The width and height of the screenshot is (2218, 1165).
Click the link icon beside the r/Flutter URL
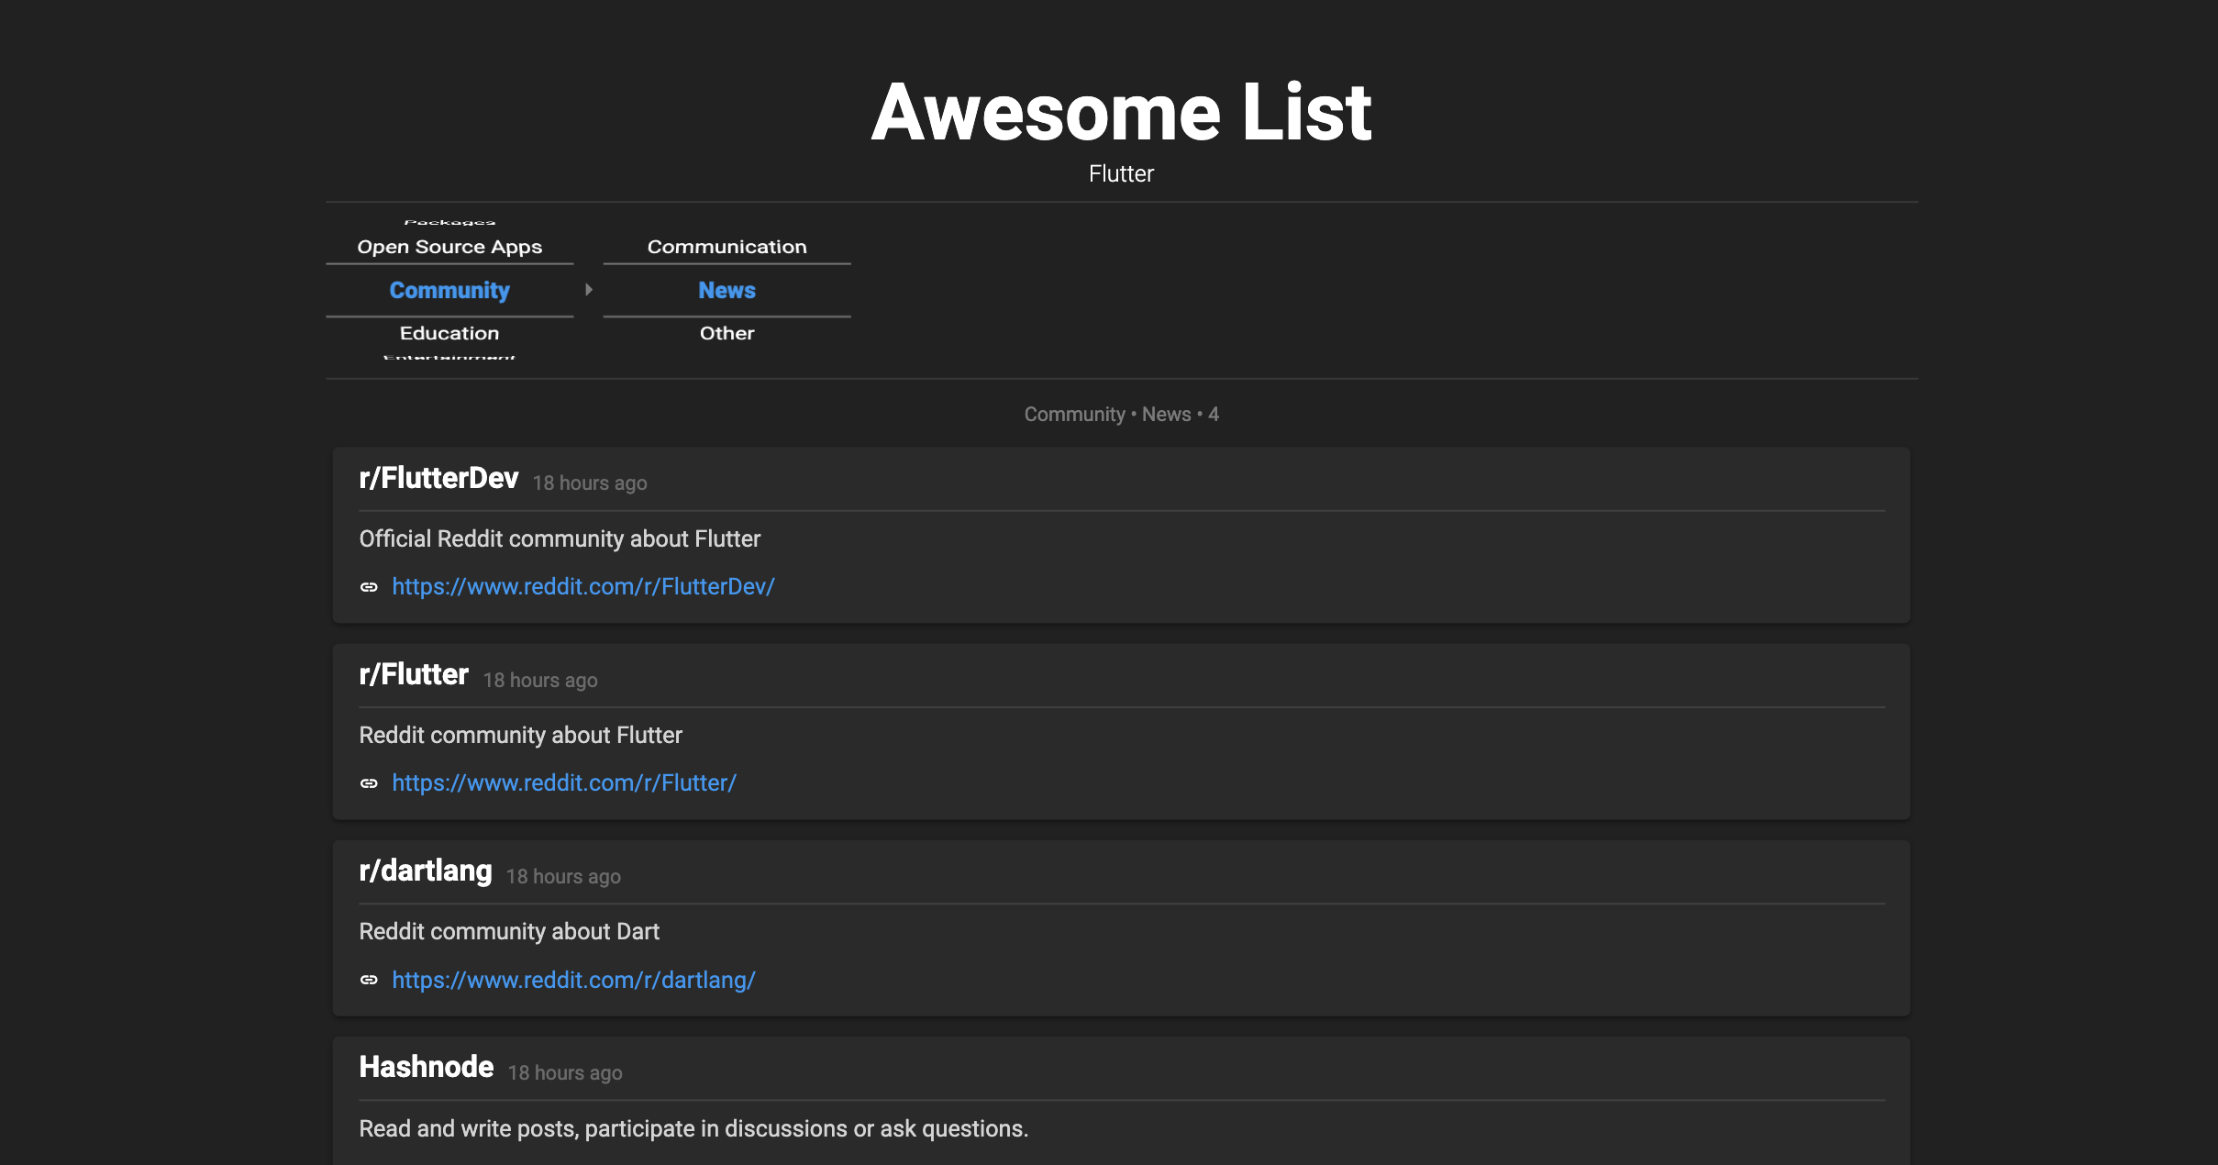(369, 783)
